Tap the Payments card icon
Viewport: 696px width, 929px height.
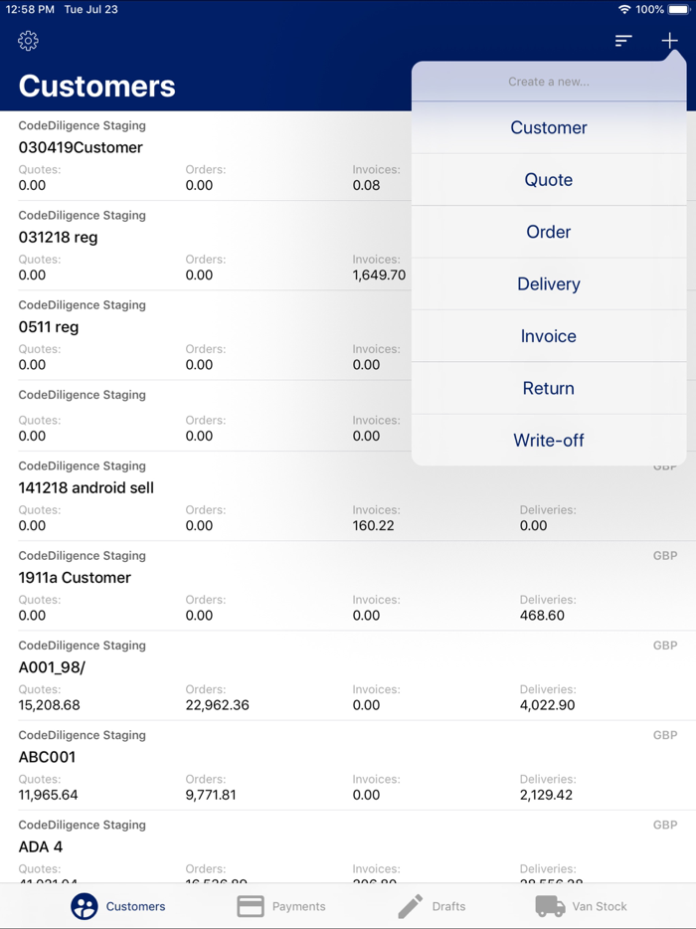pyautogui.click(x=250, y=906)
